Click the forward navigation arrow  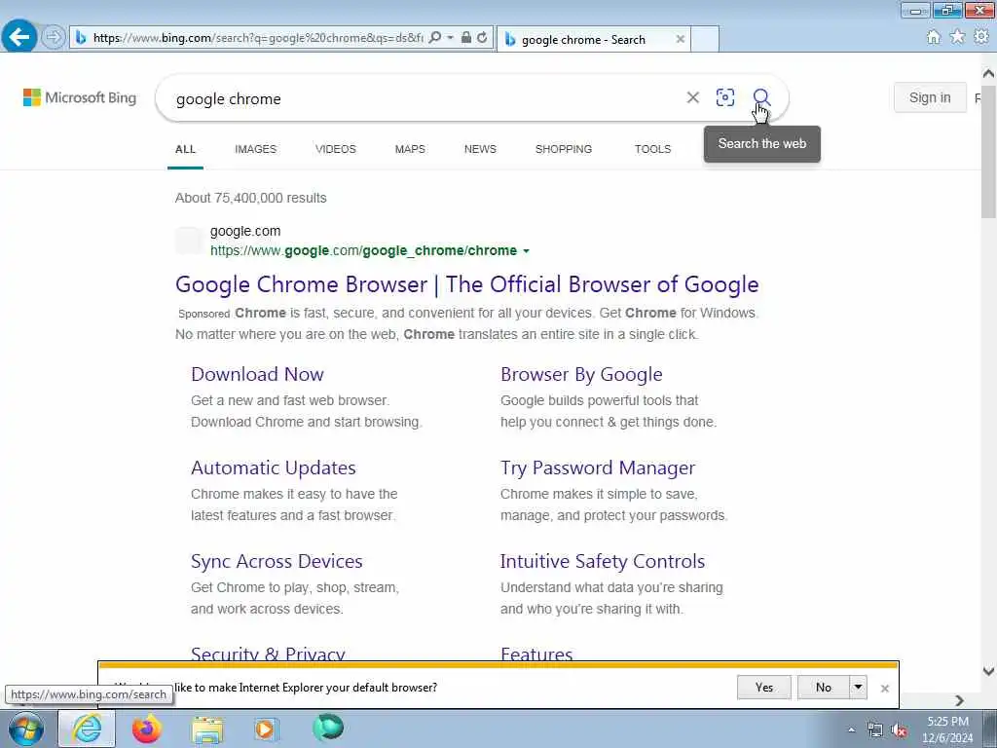coord(55,37)
